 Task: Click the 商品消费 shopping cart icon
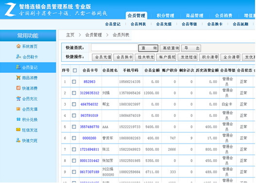pos(18,77)
